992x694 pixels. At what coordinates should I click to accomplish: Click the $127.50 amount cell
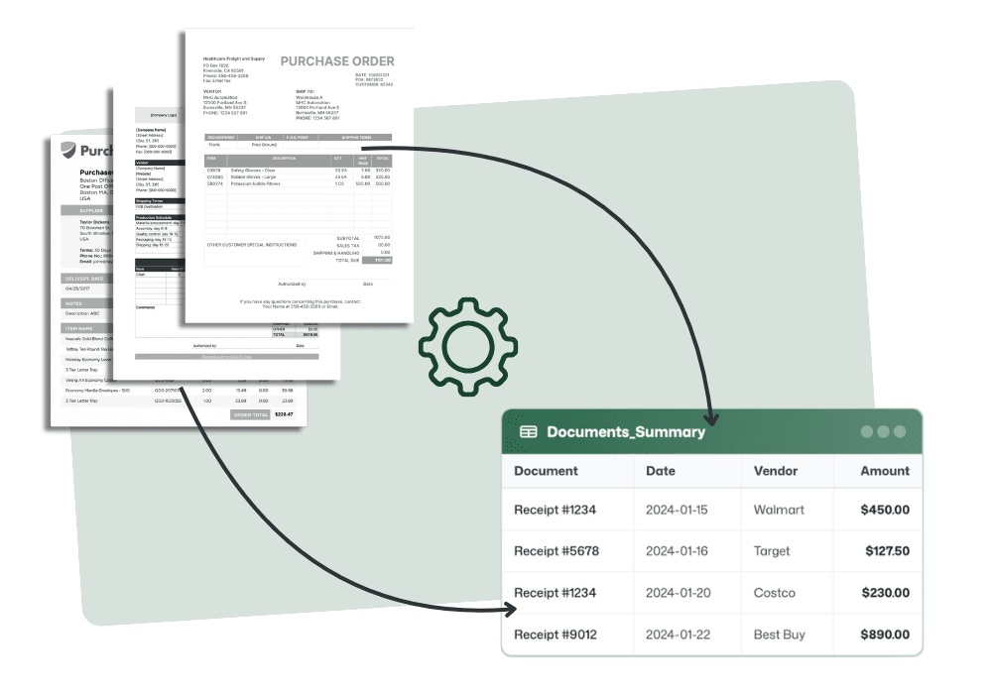(x=887, y=551)
